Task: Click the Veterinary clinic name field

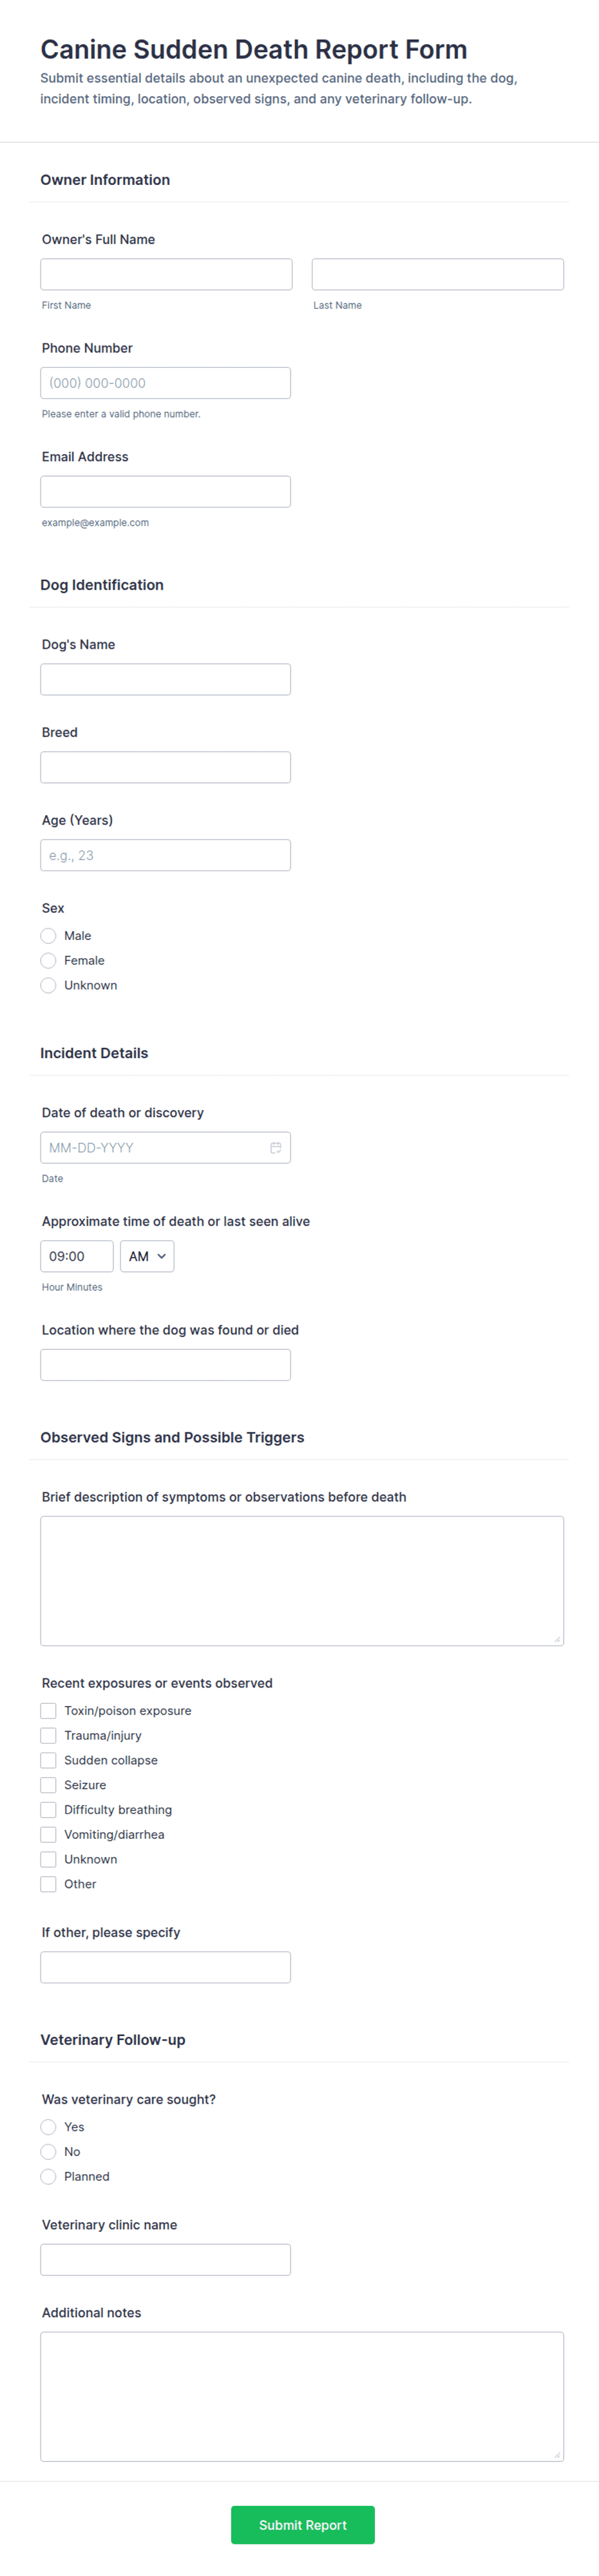Action: [165, 2259]
